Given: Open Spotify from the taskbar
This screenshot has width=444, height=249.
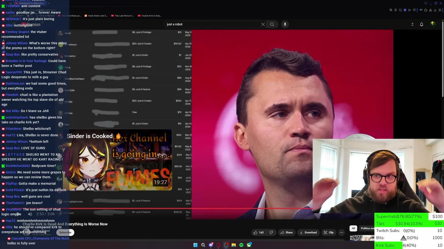Looking at the screenshot, I should (241, 245).
